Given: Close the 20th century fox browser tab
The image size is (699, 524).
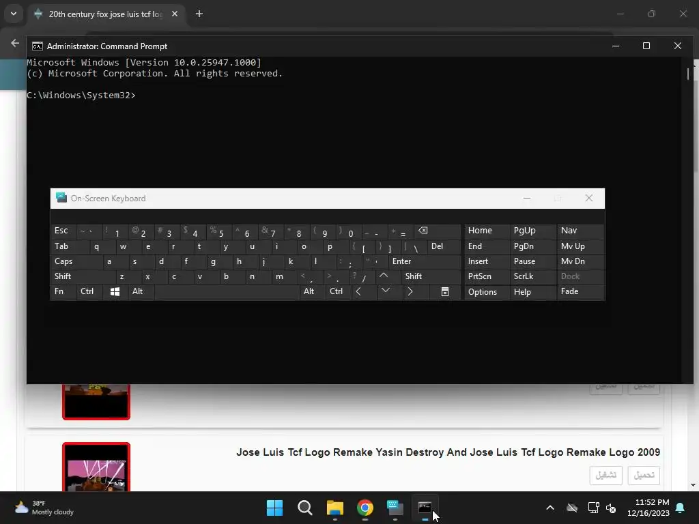Looking at the screenshot, I should pyautogui.click(x=175, y=14).
